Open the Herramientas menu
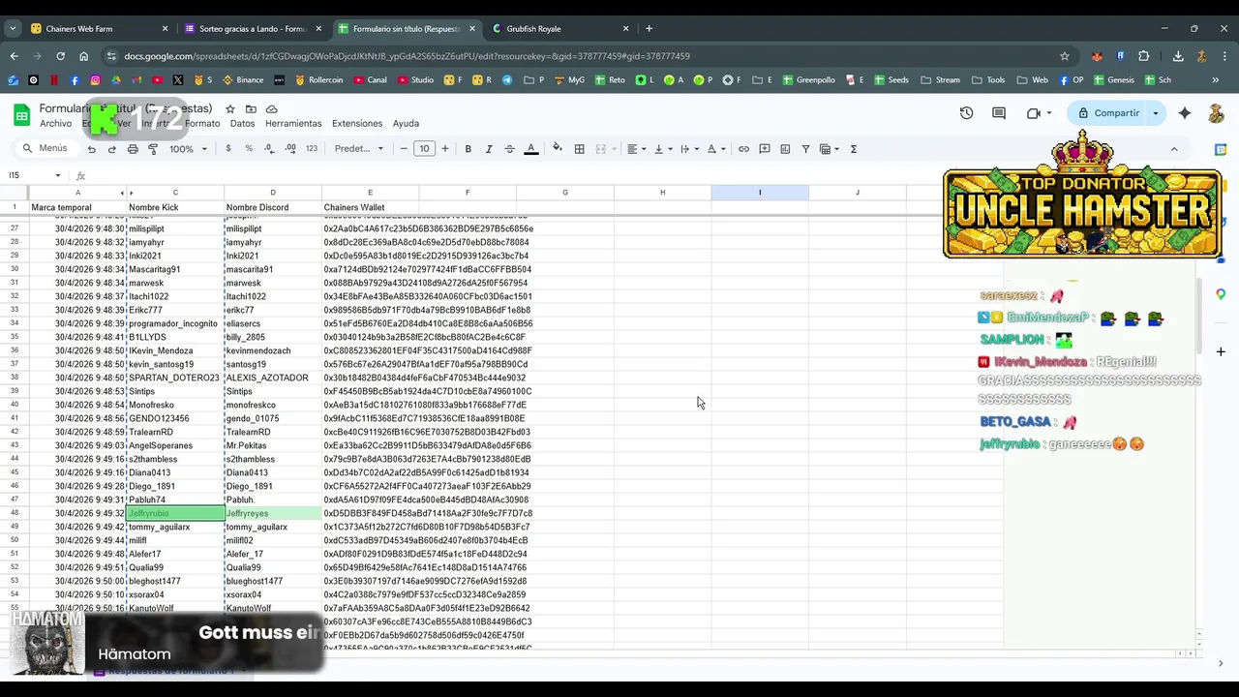 pyautogui.click(x=293, y=124)
